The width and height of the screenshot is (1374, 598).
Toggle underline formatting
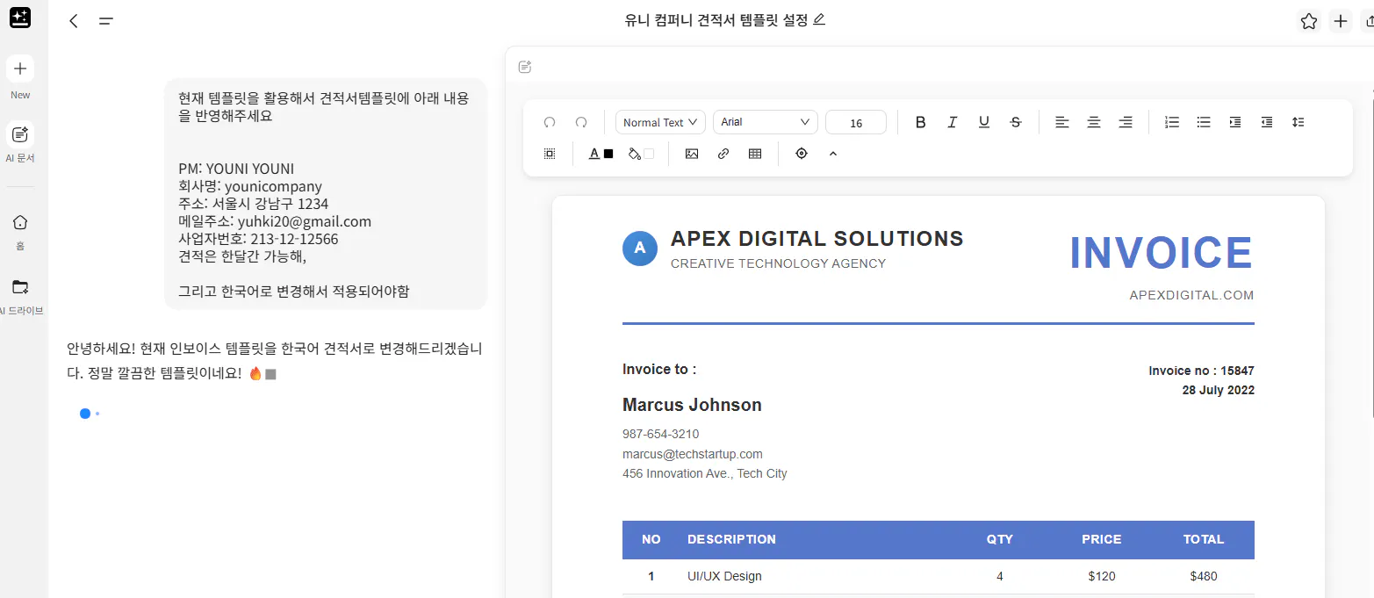pyautogui.click(x=983, y=122)
